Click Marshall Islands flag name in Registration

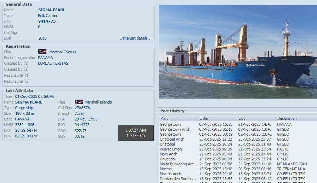(63, 52)
